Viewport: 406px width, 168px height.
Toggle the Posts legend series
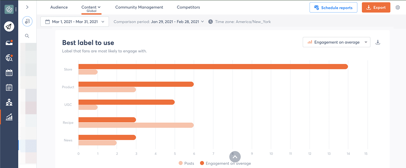[x=186, y=163]
